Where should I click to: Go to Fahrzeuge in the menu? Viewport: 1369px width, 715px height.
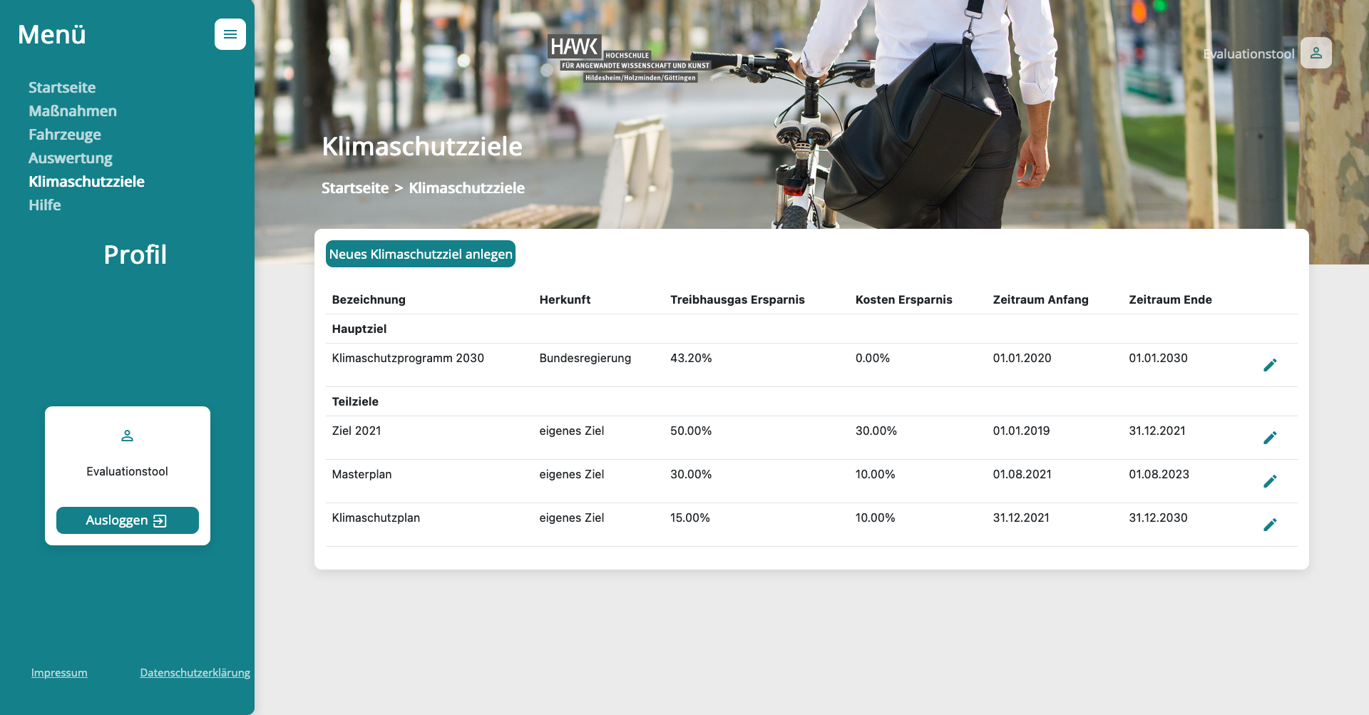pos(65,135)
